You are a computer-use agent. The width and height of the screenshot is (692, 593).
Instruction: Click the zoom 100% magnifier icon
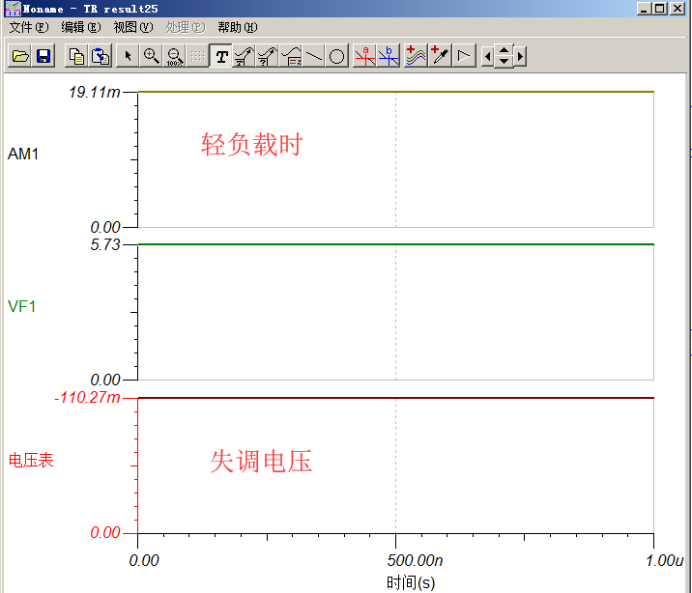tap(175, 57)
